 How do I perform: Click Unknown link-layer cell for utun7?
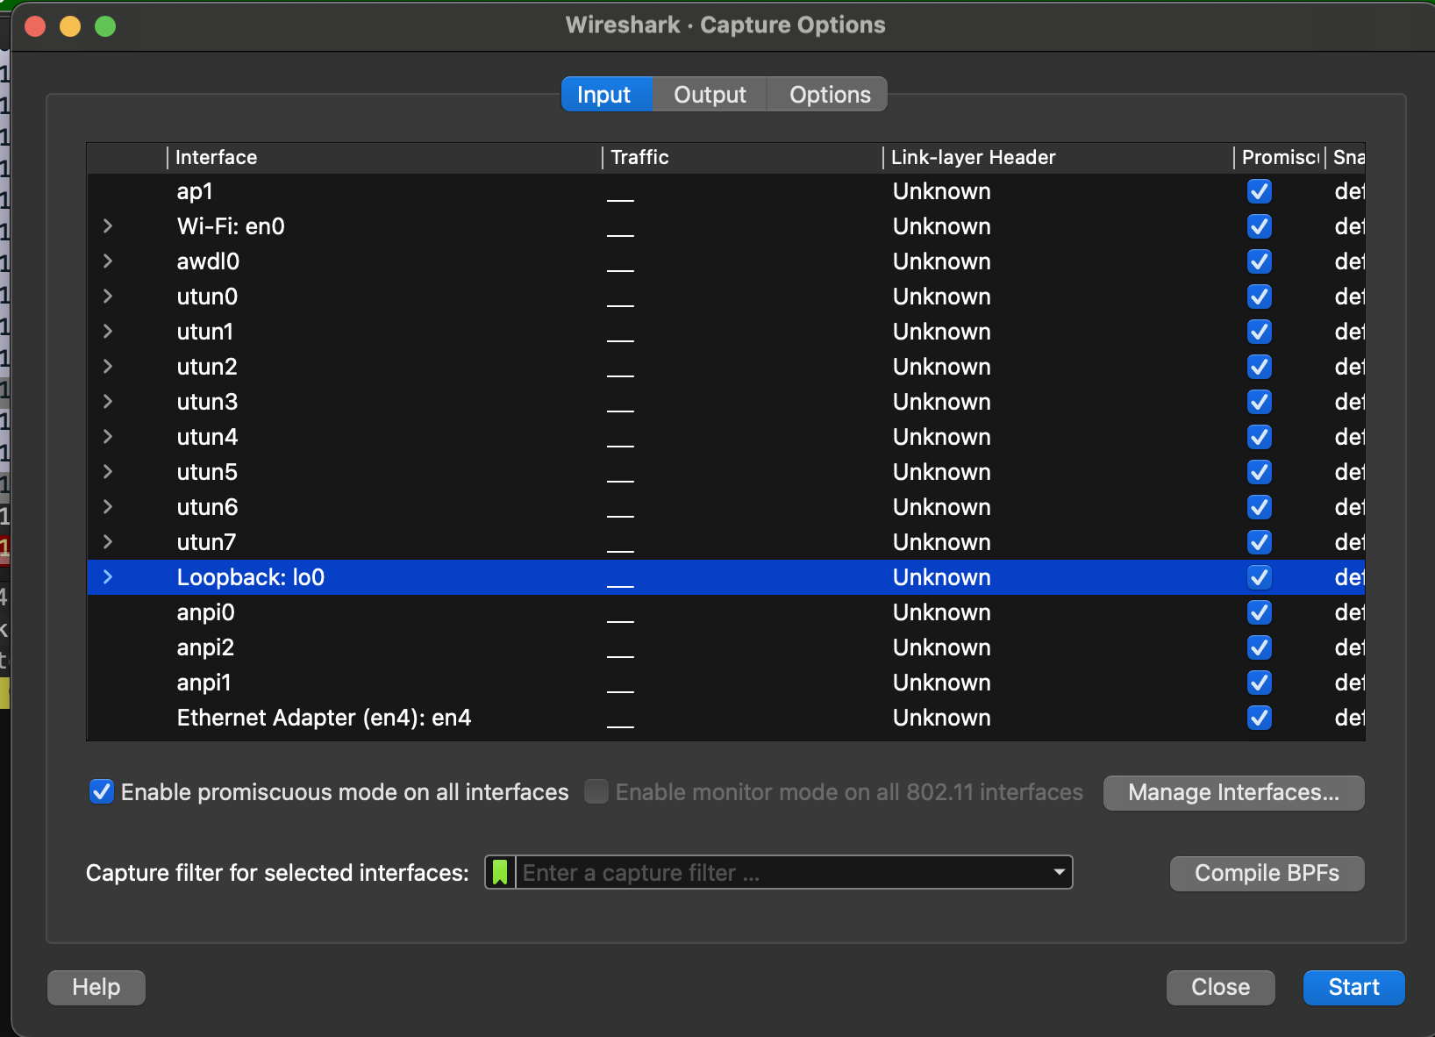[x=942, y=542]
